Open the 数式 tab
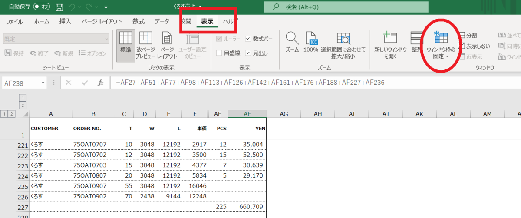This screenshot has width=521, height=218. click(138, 21)
